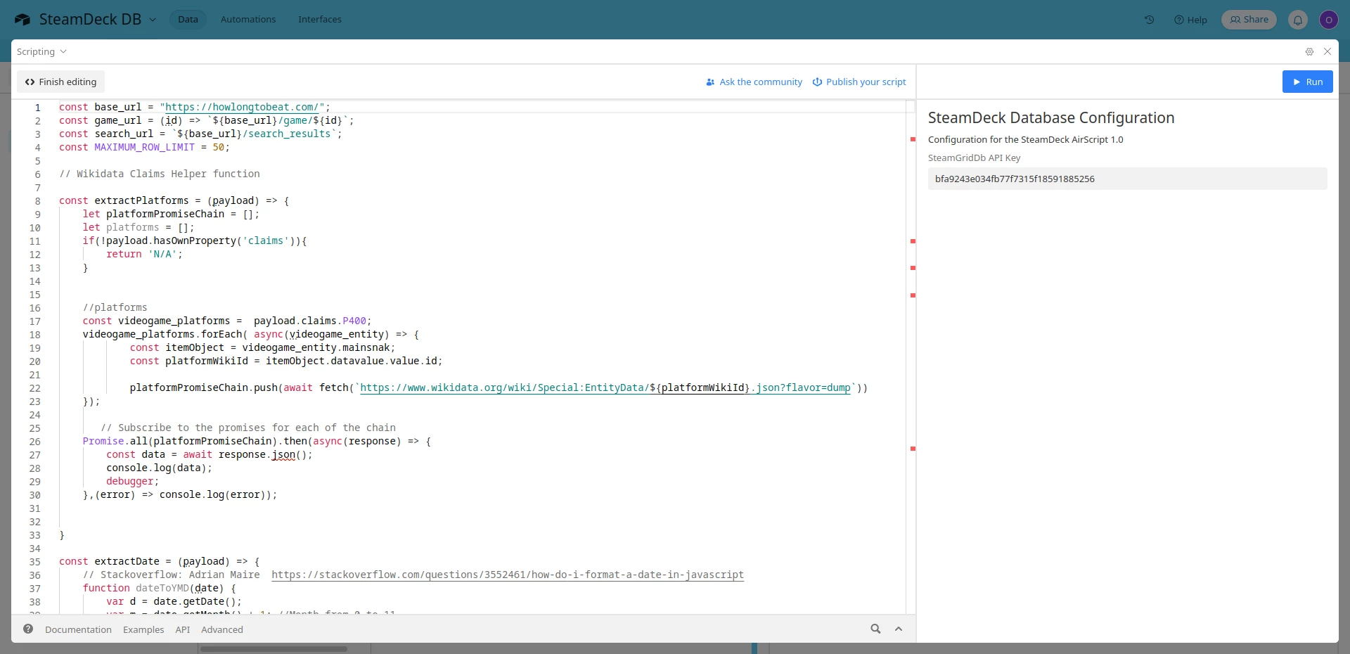The width and height of the screenshot is (1350, 654).
Task: Open scripting extension settings gear
Action: coord(1309,51)
